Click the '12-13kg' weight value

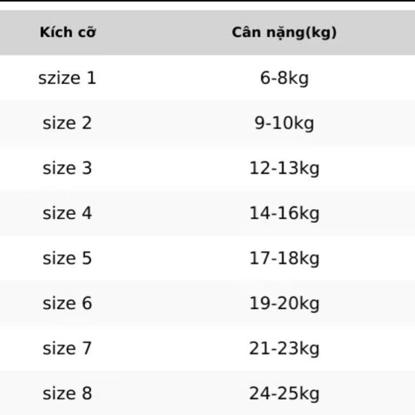284,168
